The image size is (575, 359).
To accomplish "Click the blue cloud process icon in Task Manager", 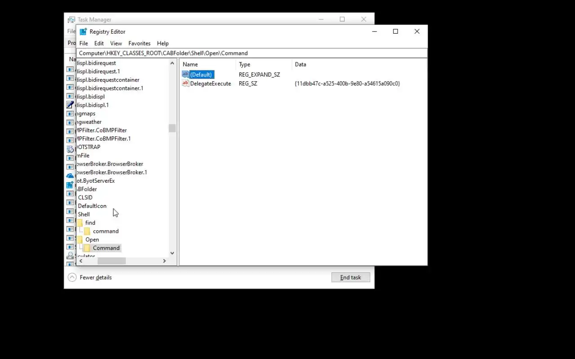I will pos(70,175).
